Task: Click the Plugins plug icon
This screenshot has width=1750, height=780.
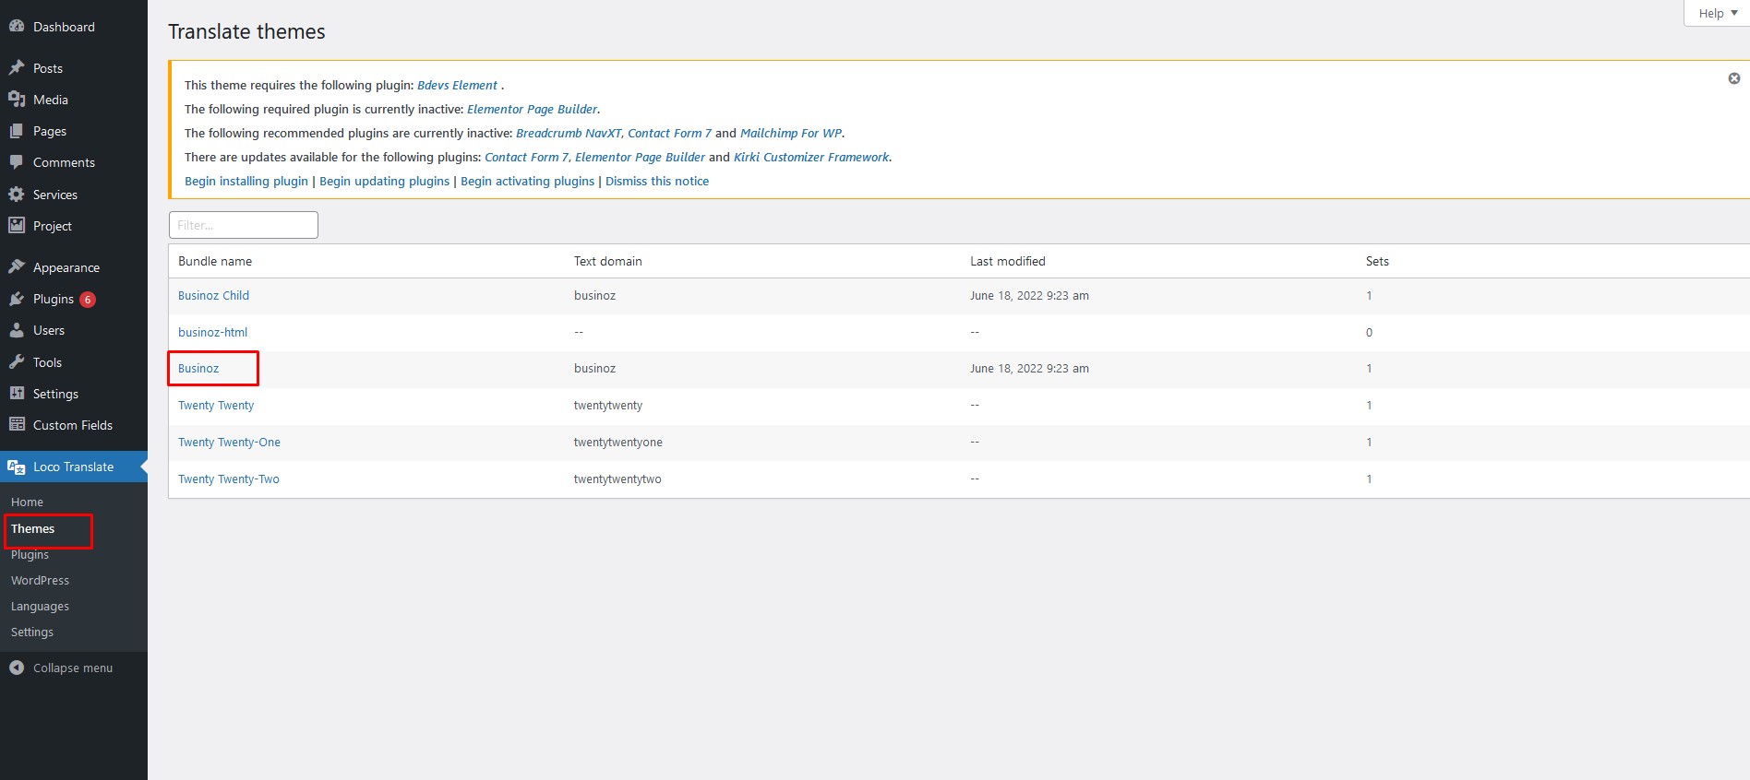Action: pos(17,299)
